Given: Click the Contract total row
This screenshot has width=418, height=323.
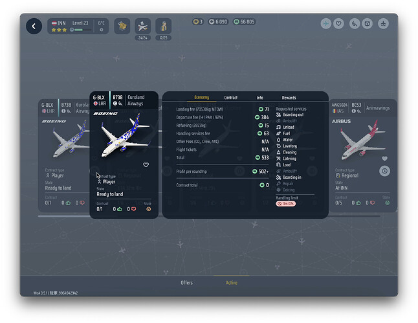Looking at the screenshot, I should pos(223,185).
